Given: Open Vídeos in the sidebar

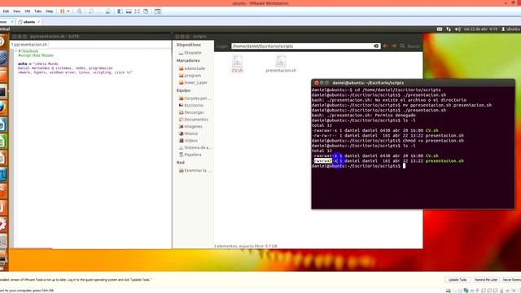Looking at the screenshot, I should tap(188, 141).
